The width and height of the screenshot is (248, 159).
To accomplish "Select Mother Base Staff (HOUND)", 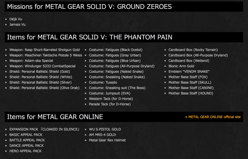I will pyautogui.click(x=191, y=93).
